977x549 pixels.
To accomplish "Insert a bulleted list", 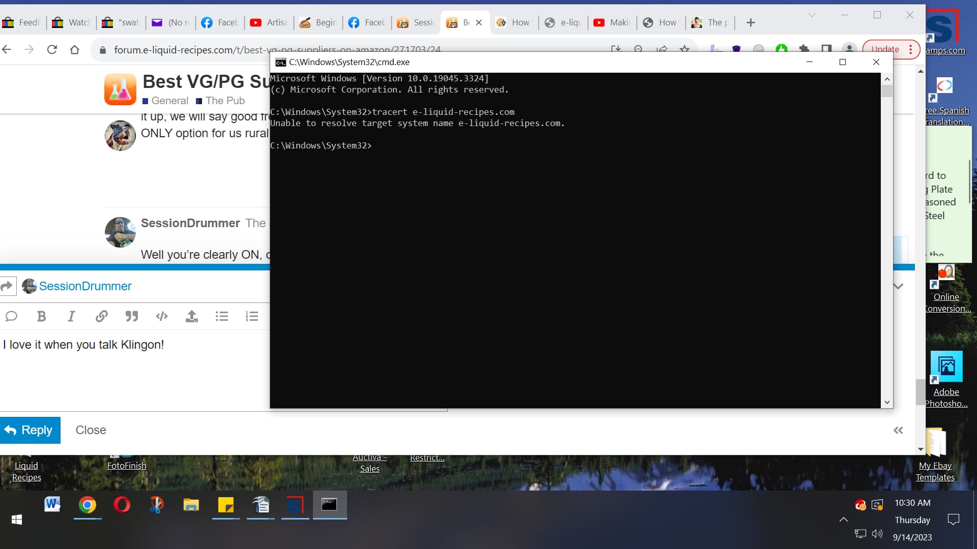I will tap(221, 317).
